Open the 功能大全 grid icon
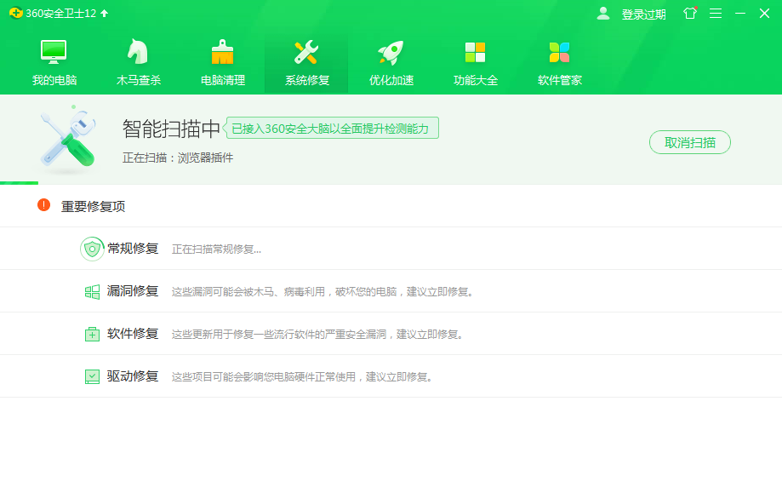The image size is (782, 493). [475, 53]
